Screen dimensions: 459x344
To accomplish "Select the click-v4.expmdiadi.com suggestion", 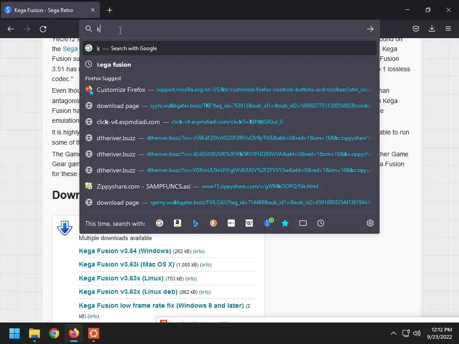I will coord(229,122).
